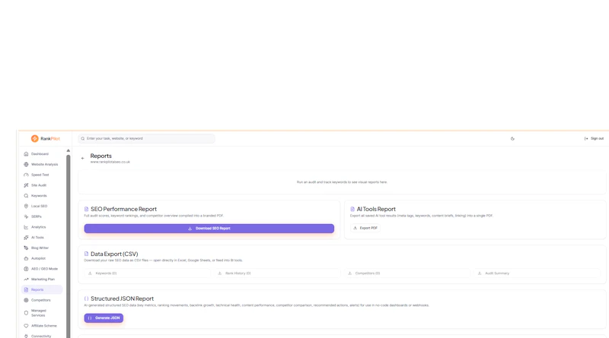609x338 pixels.
Task: Click the RankPilot logo icon
Action: (x=34, y=138)
